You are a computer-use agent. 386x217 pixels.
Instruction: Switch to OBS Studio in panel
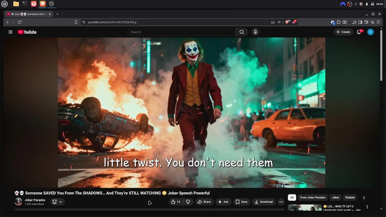52,4
